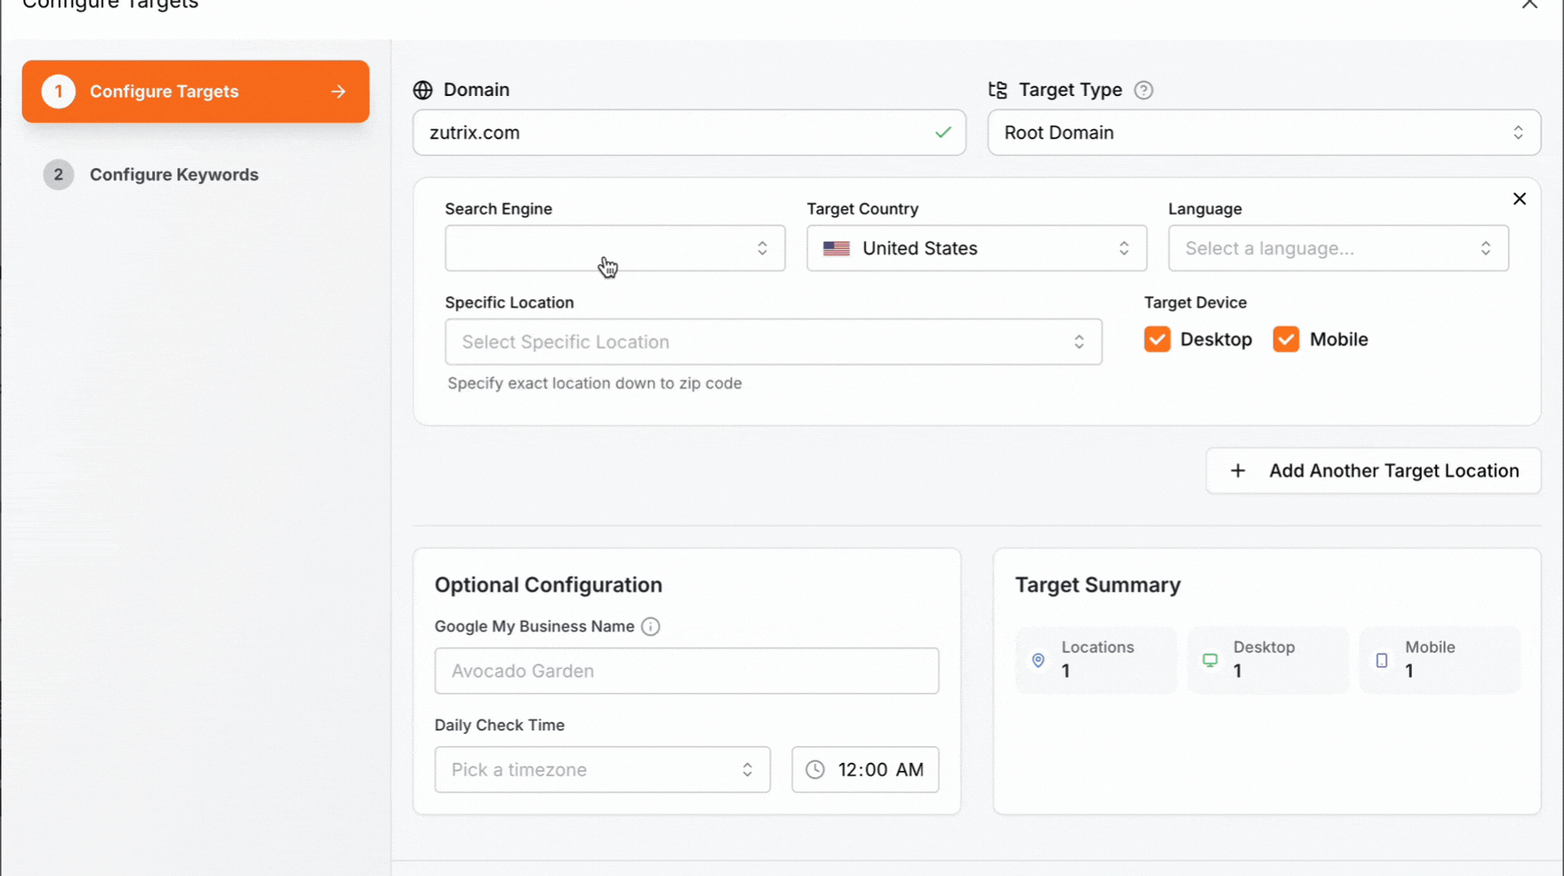Screen dimensions: 1564x876
Task: Click the arrow icon on Configure Targets
Action: tap(339, 91)
